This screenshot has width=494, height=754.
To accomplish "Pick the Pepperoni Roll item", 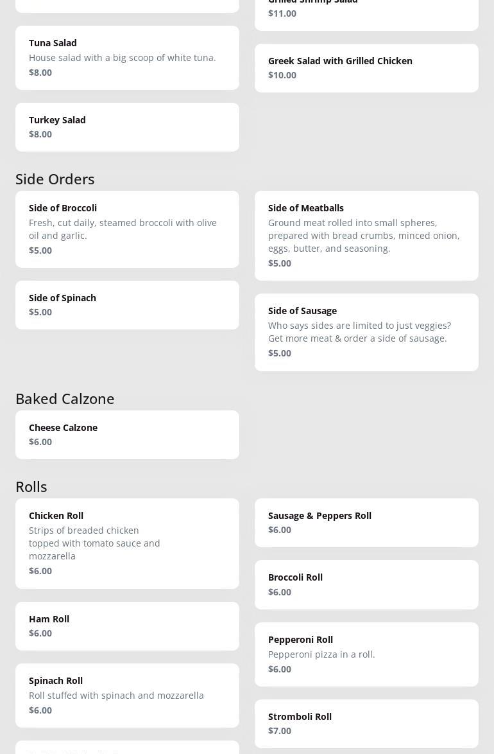I will coord(366,654).
